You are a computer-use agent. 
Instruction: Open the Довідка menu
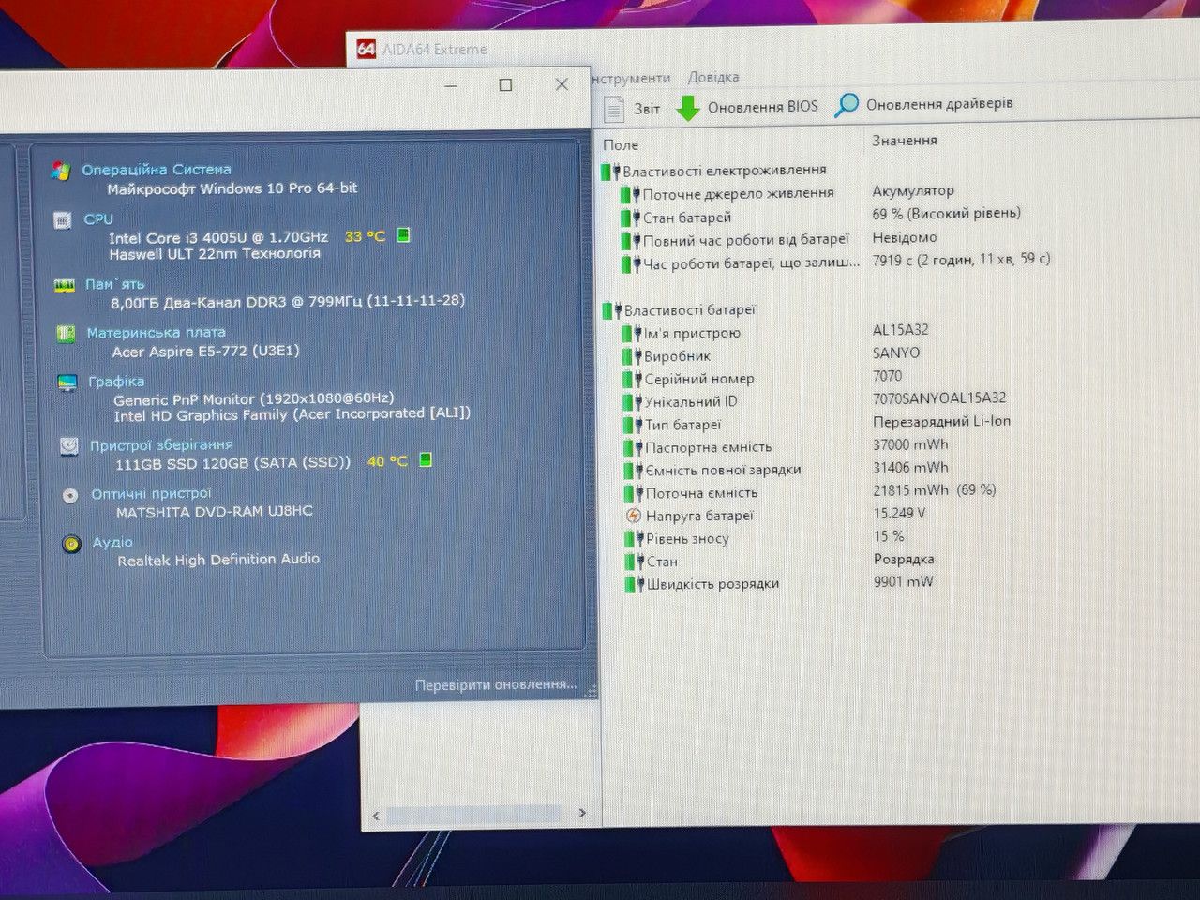[x=712, y=77]
